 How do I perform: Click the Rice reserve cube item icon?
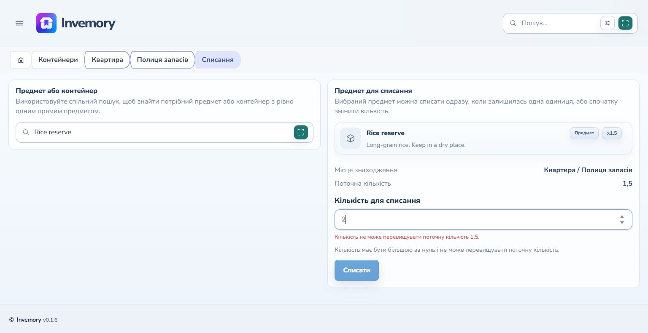(351, 139)
